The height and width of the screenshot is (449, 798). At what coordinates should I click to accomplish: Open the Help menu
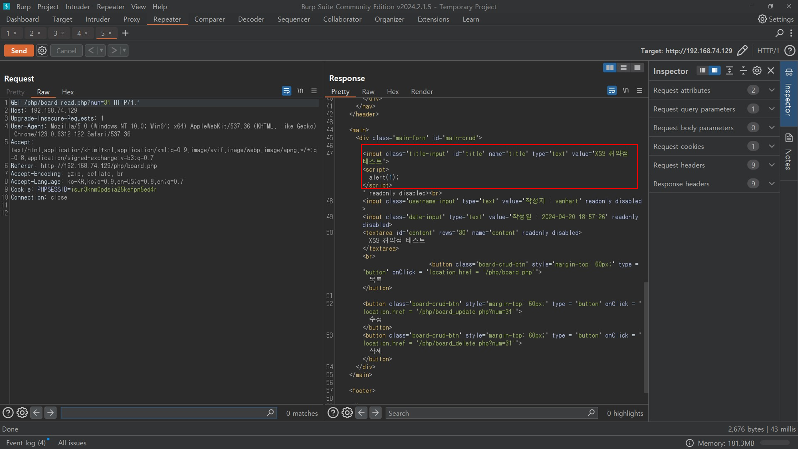[160, 6]
